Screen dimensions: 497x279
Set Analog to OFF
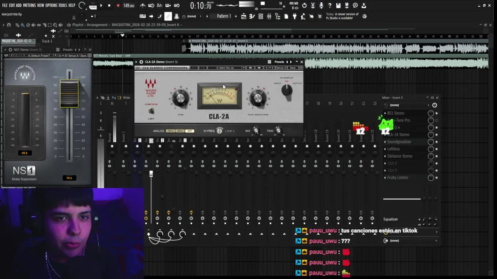pyautogui.click(x=189, y=131)
